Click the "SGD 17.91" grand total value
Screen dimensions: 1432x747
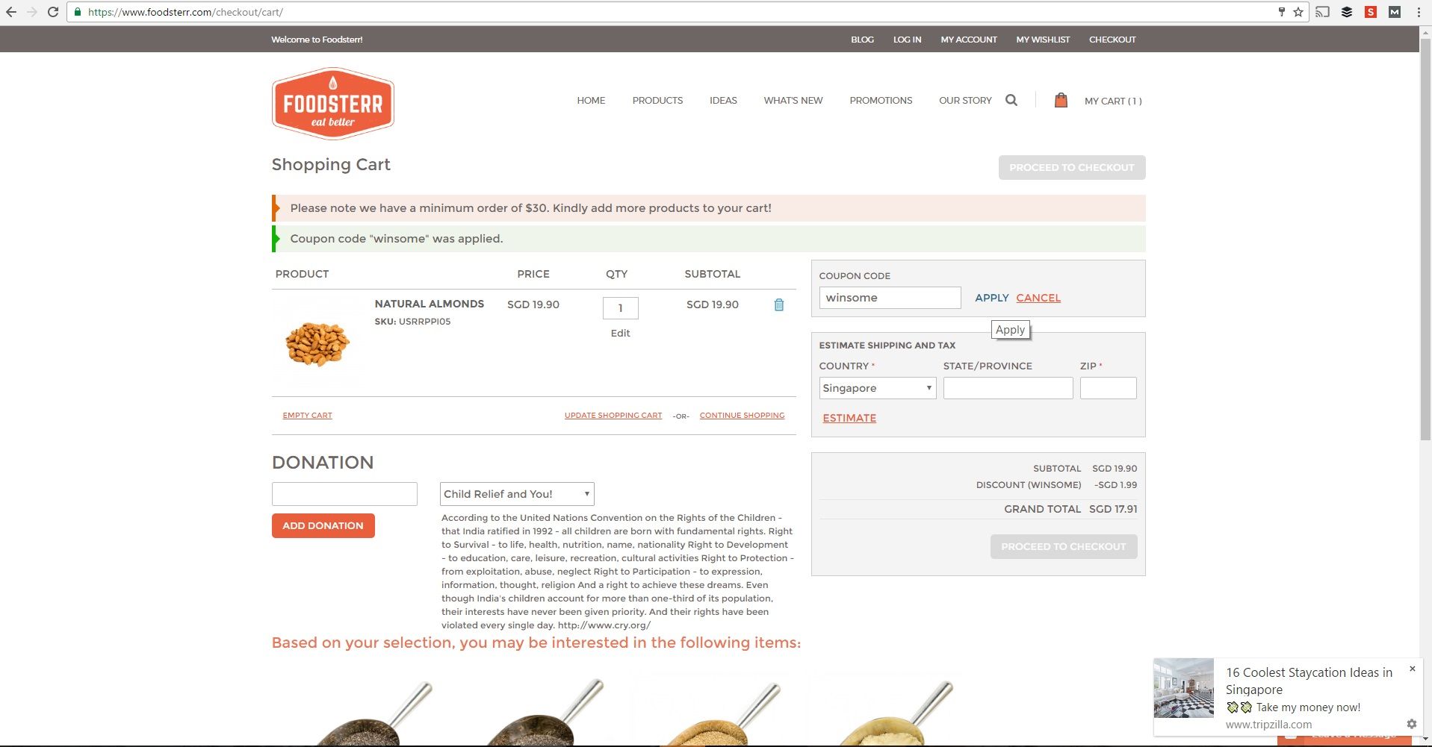point(1113,509)
